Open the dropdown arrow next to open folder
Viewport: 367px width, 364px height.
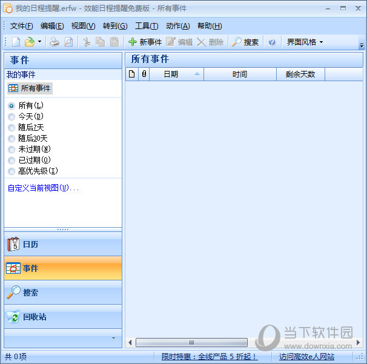pyautogui.click(x=39, y=42)
